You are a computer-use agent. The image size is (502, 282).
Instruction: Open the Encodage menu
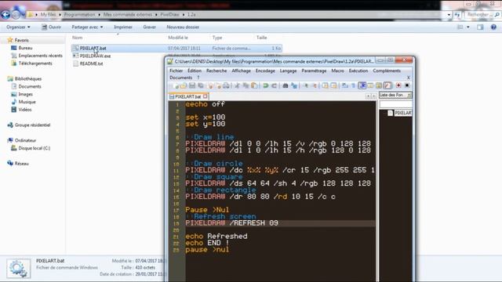[x=265, y=70]
